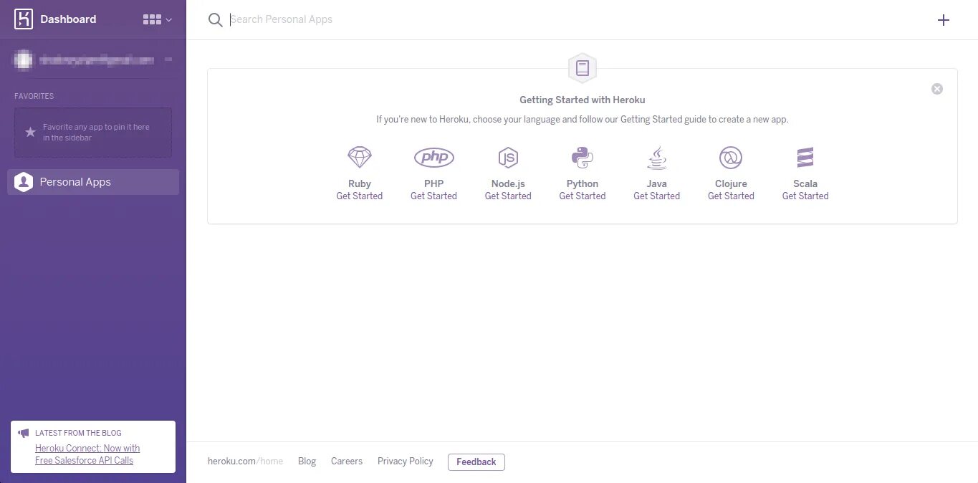The width and height of the screenshot is (978, 483).
Task: Click the Java coffee cup icon
Action: [657, 157]
